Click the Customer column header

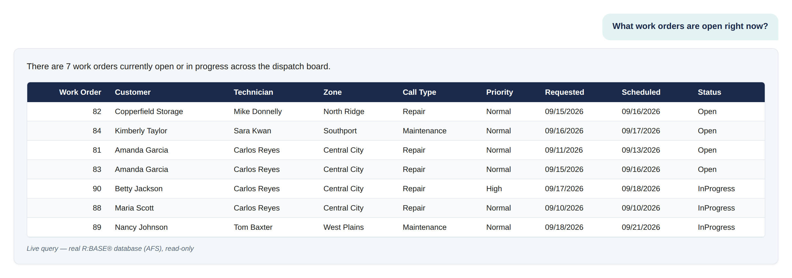coord(133,92)
